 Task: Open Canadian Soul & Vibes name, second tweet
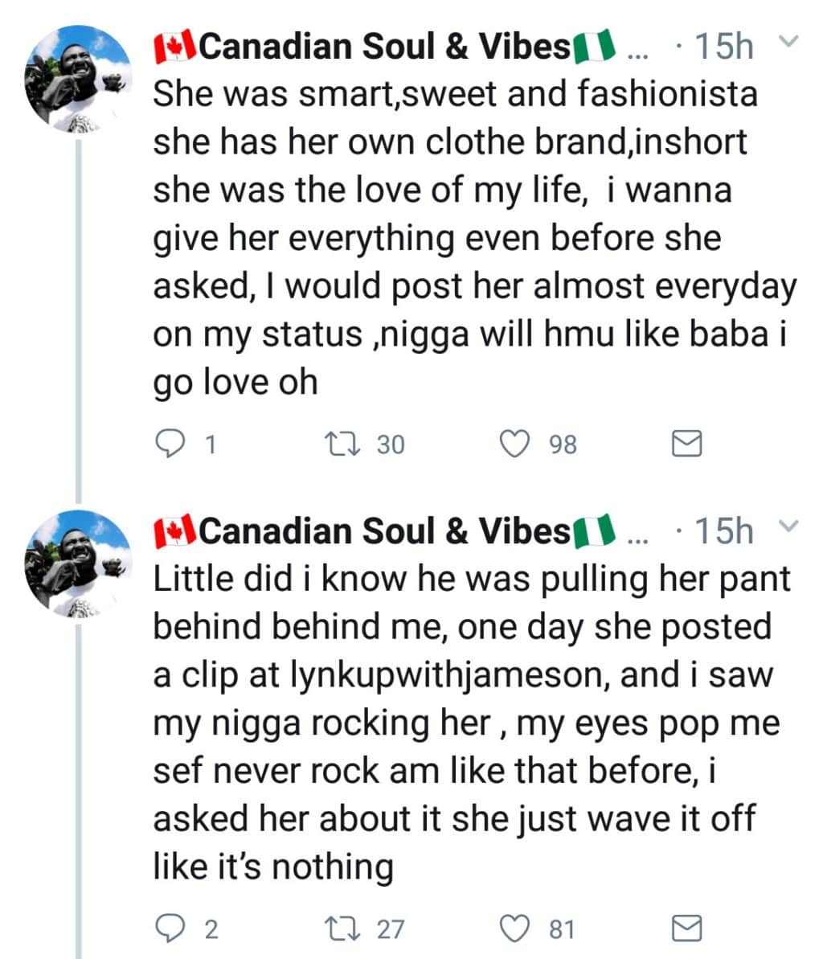pyautogui.click(x=384, y=532)
